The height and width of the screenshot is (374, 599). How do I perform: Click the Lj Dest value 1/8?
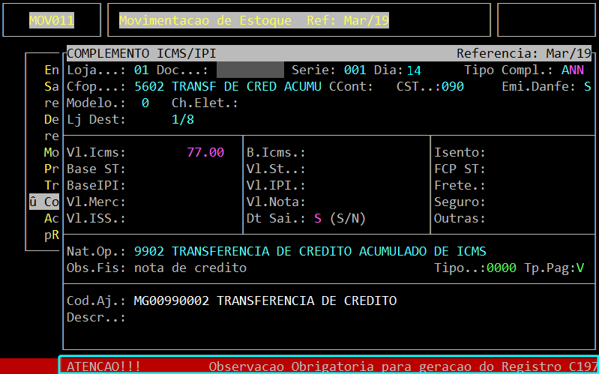pyautogui.click(x=183, y=120)
